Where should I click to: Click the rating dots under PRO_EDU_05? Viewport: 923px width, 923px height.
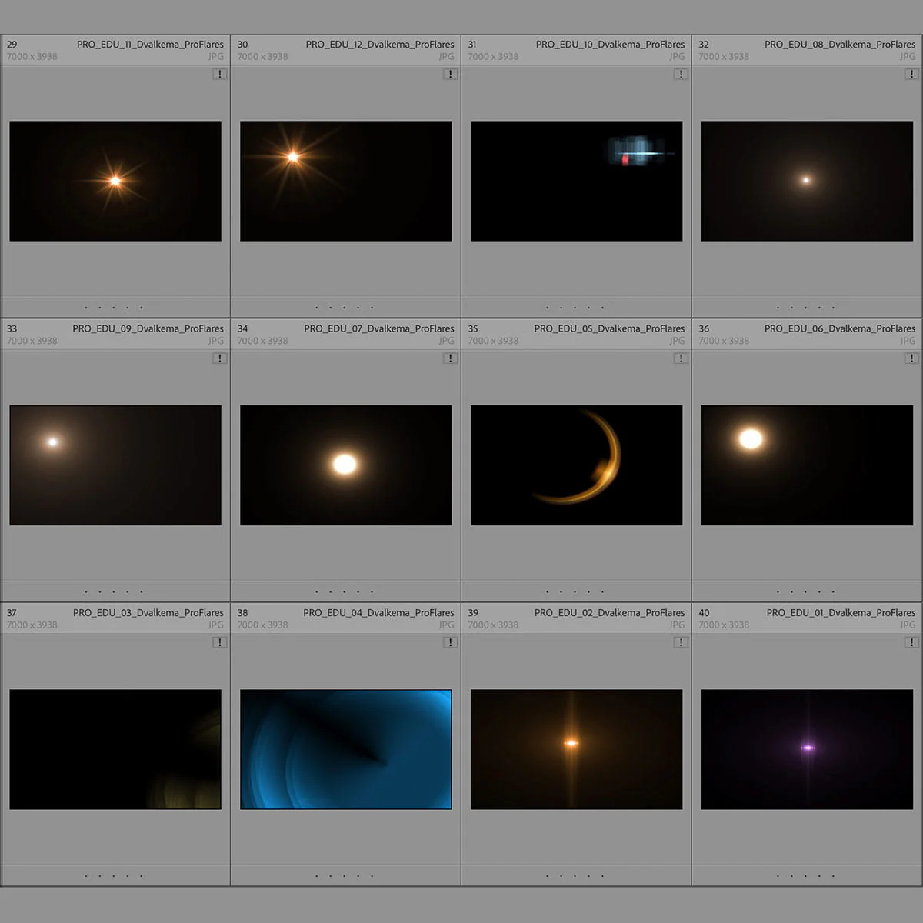(575, 592)
